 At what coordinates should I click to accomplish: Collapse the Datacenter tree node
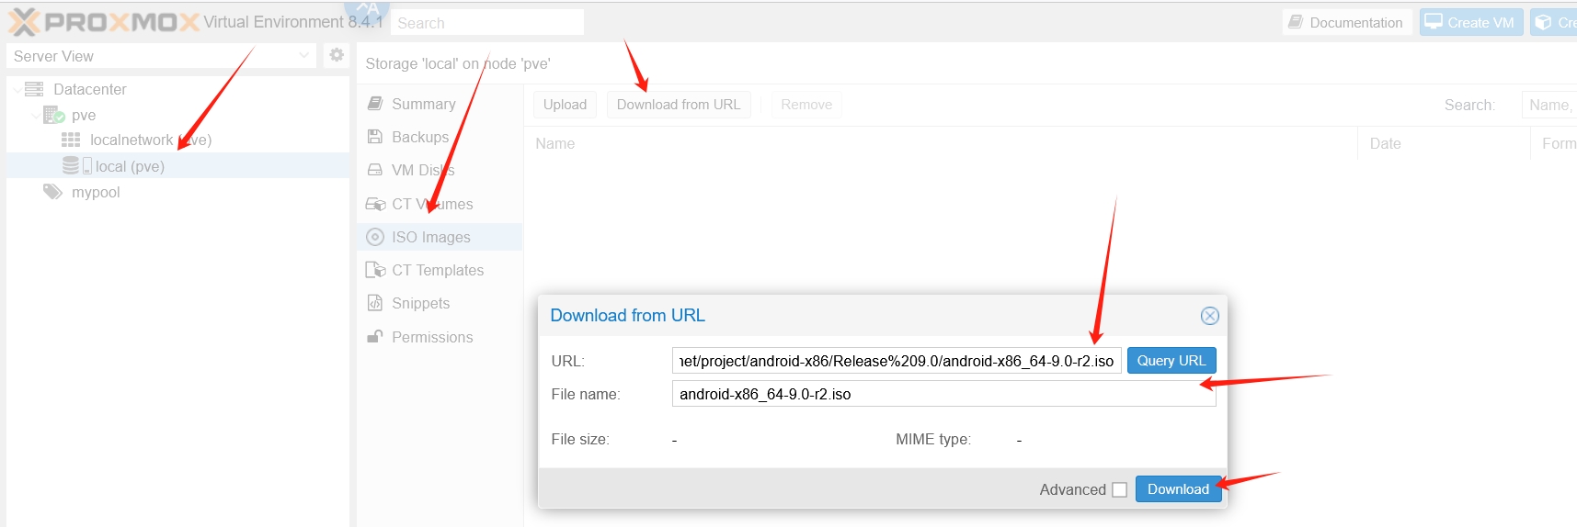(x=17, y=89)
